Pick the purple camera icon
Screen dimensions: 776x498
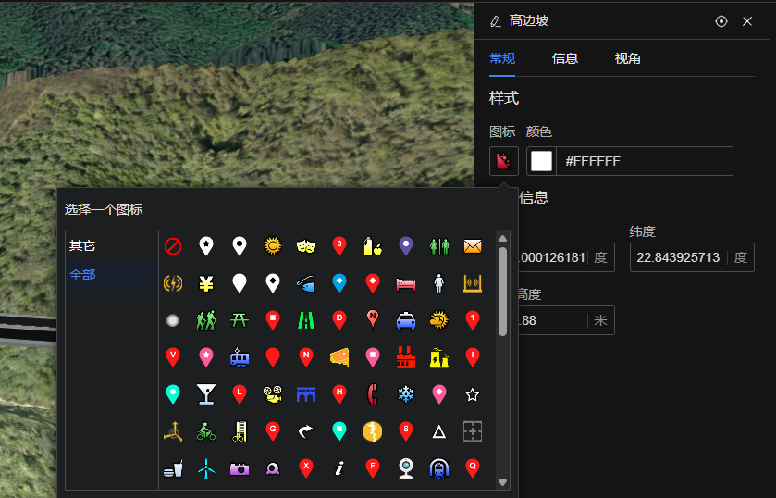click(240, 468)
